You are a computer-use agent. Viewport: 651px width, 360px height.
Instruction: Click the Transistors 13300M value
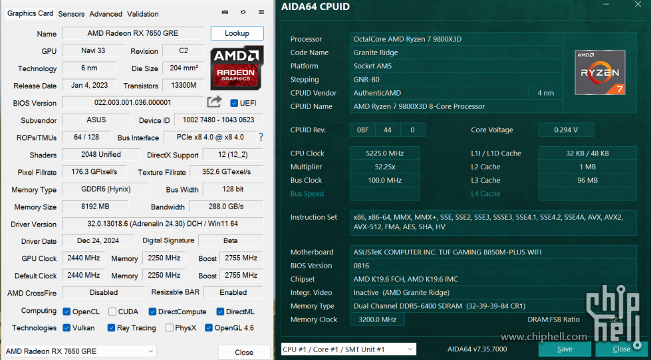coord(184,85)
